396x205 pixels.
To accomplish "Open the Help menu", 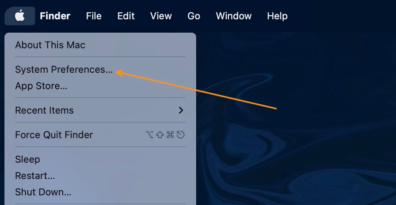I will [x=277, y=16].
